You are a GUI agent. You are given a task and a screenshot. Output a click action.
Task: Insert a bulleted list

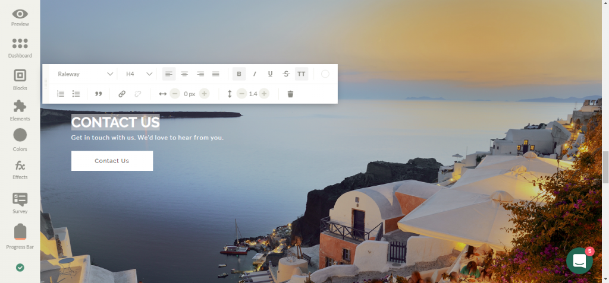tap(76, 94)
